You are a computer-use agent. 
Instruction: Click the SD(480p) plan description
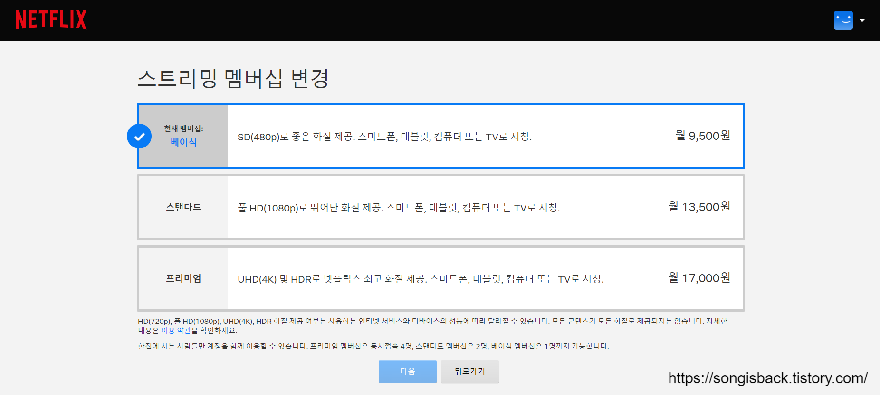point(384,137)
